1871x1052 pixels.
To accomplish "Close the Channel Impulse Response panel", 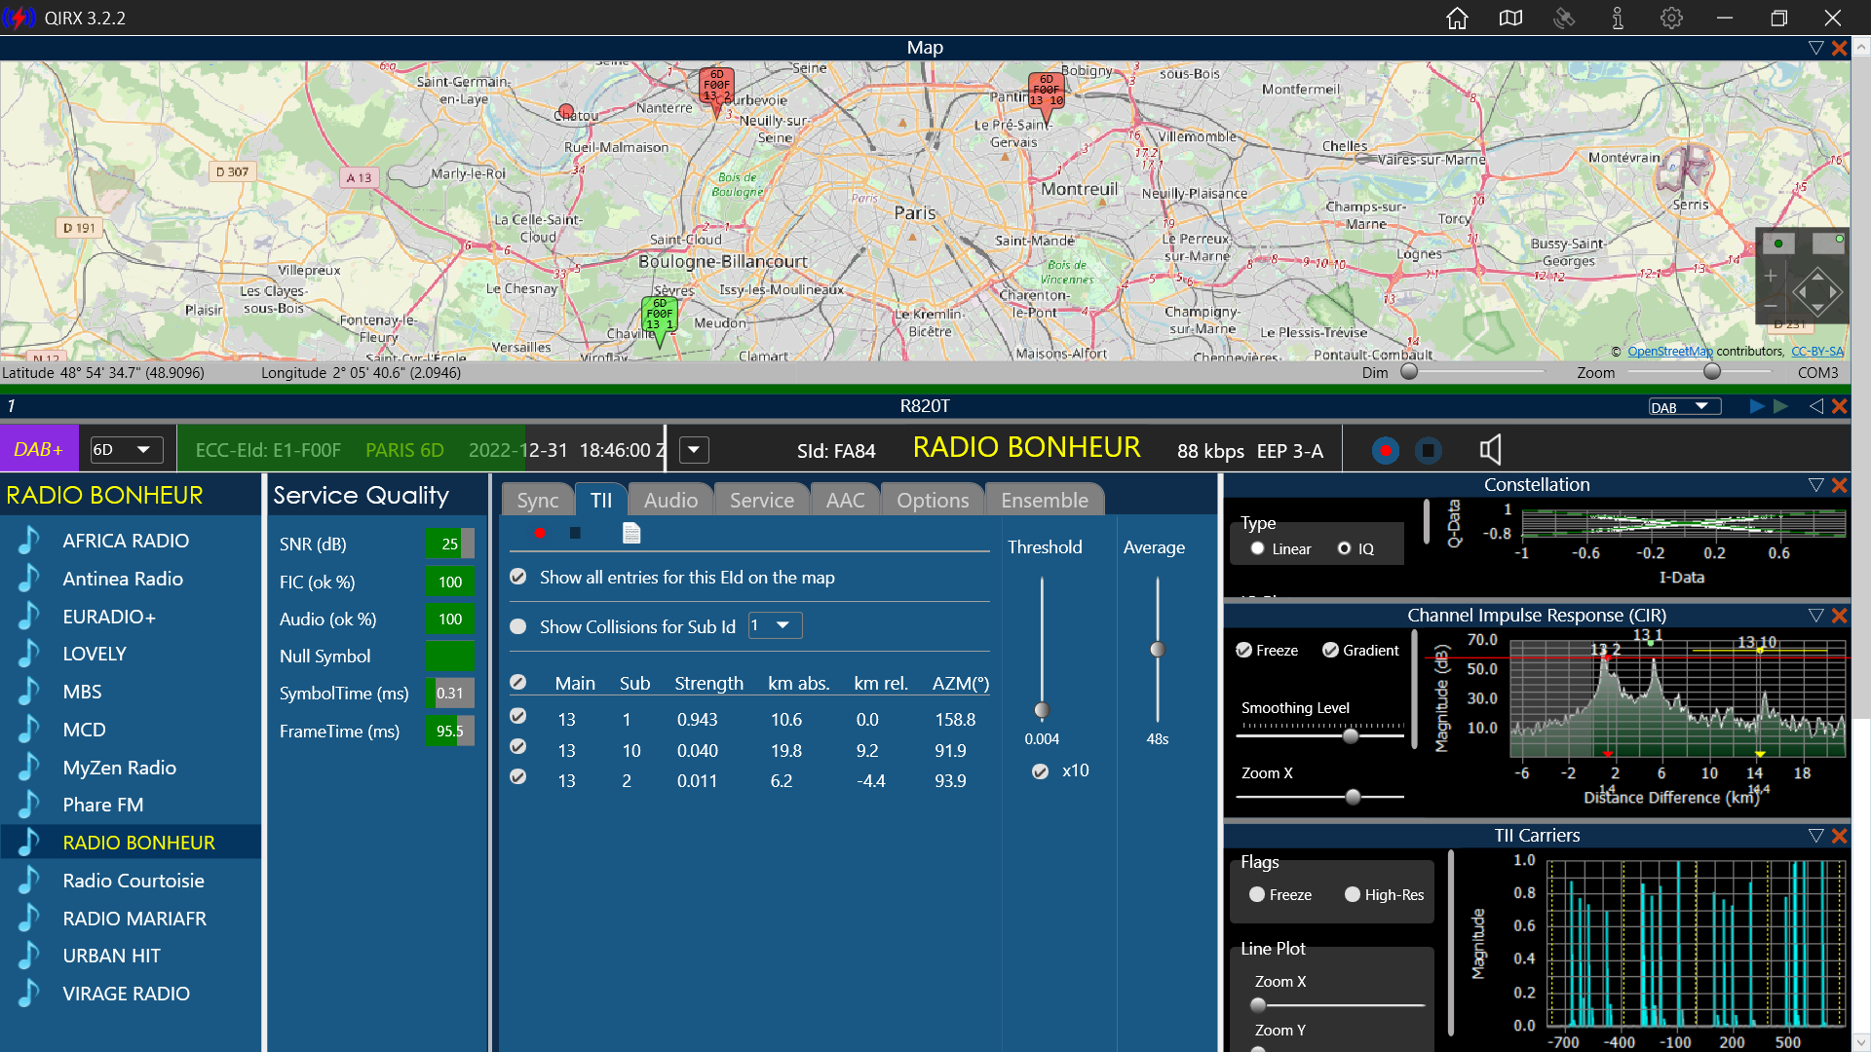I will (x=1839, y=616).
